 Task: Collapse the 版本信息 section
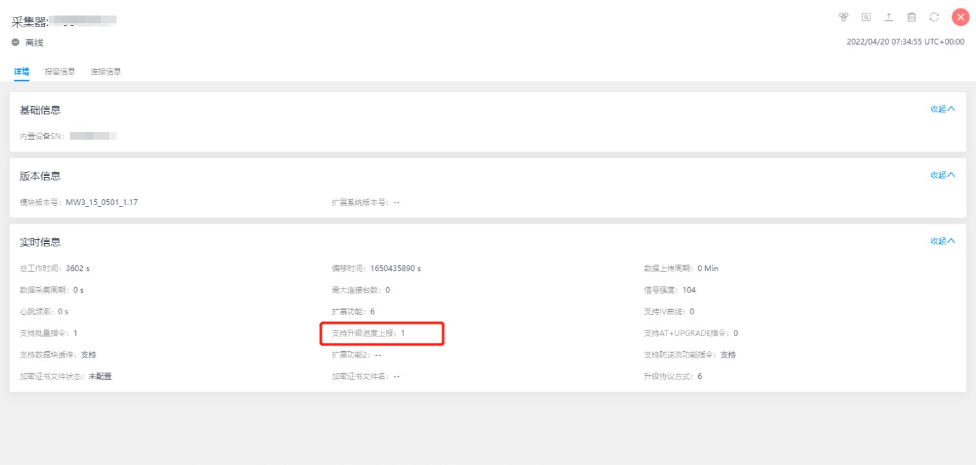point(942,175)
